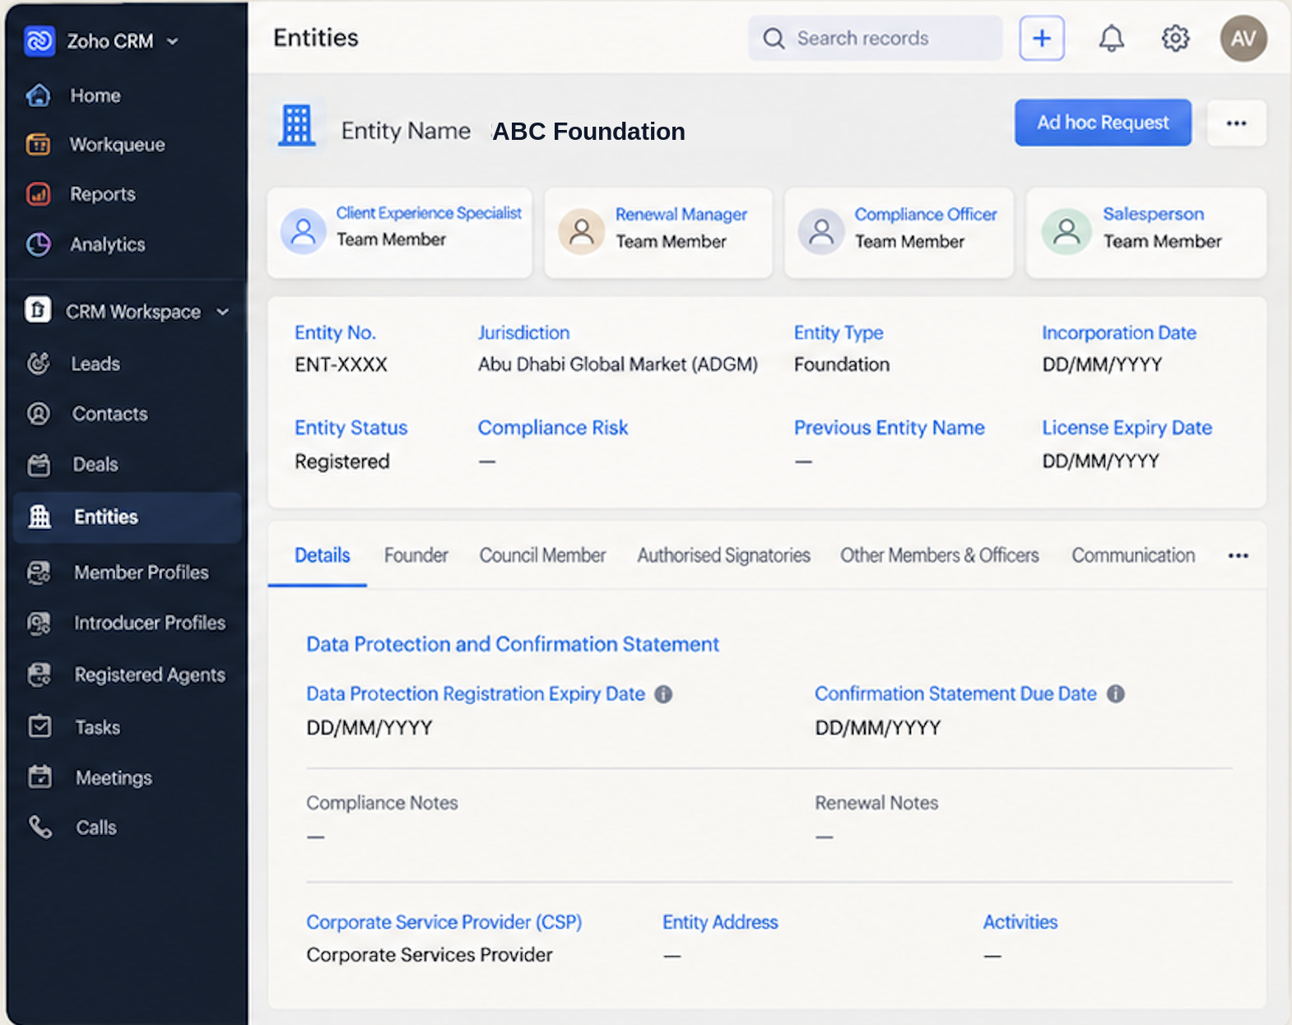Open the entity header more-options menu
The height and width of the screenshot is (1025, 1292).
click(x=1236, y=123)
